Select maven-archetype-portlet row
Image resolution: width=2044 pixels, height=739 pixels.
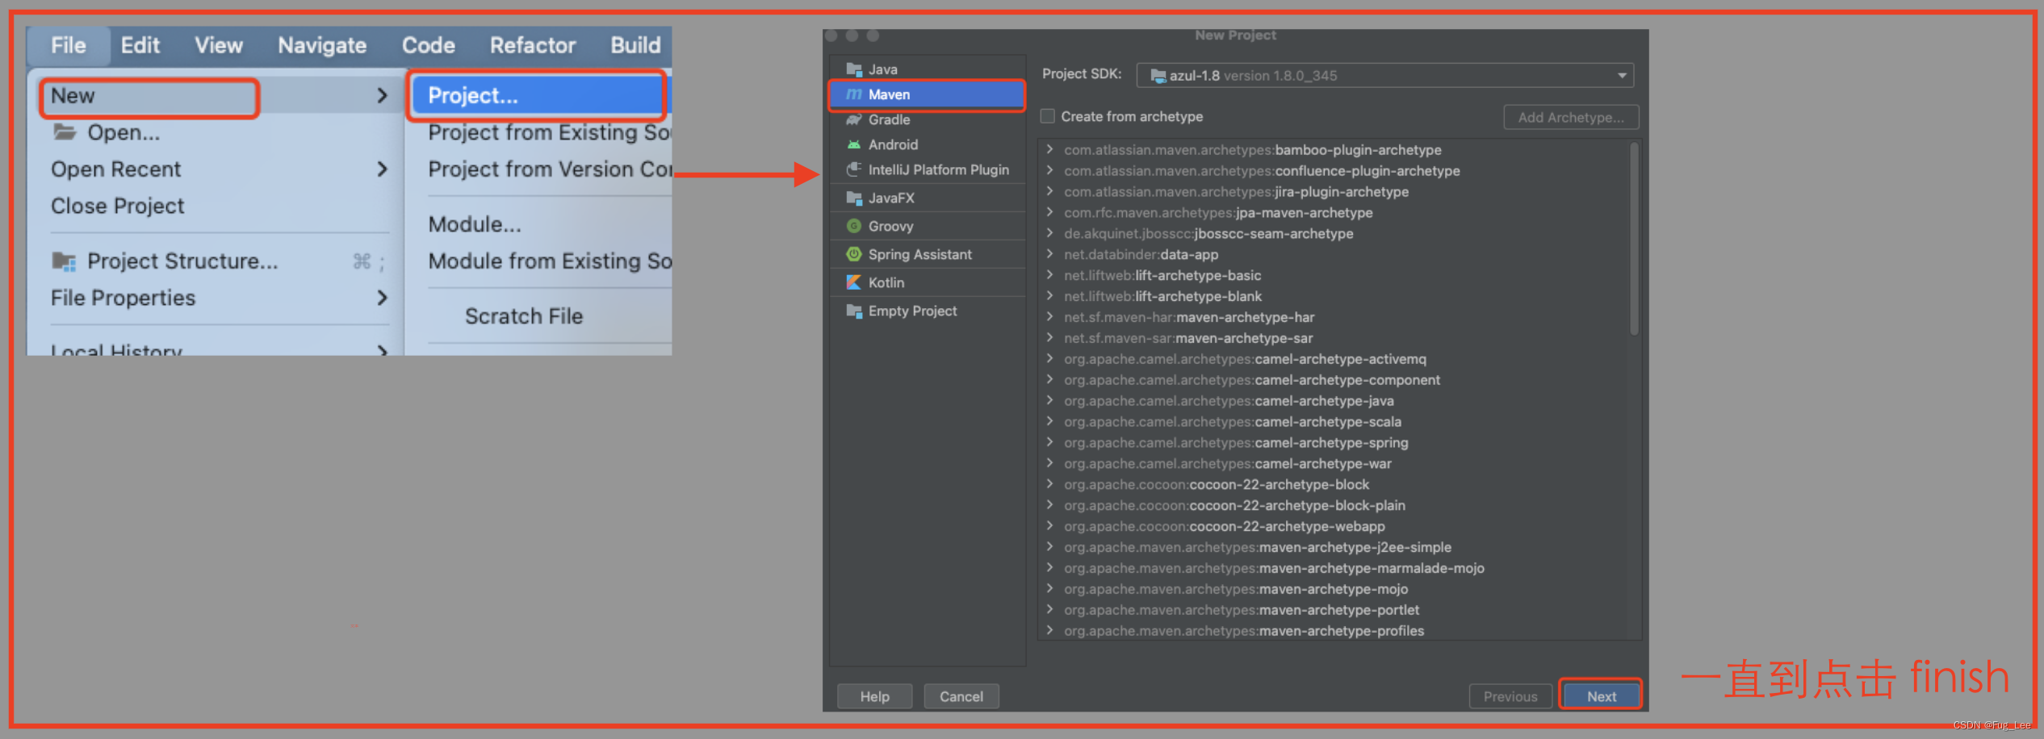pyautogui.click(x=1332, y=610)
